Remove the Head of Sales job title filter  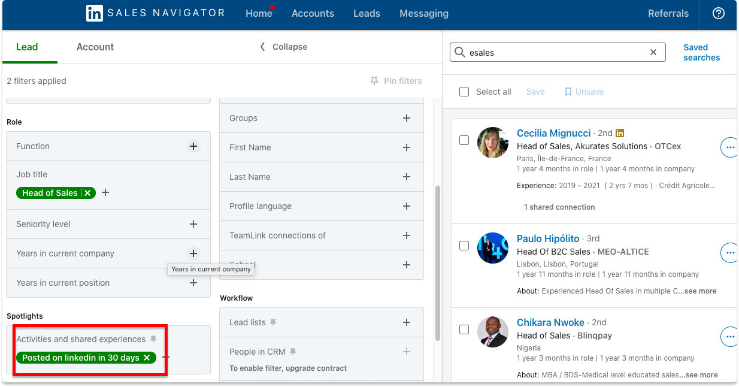pyautogui.click(x=87, y=193)
